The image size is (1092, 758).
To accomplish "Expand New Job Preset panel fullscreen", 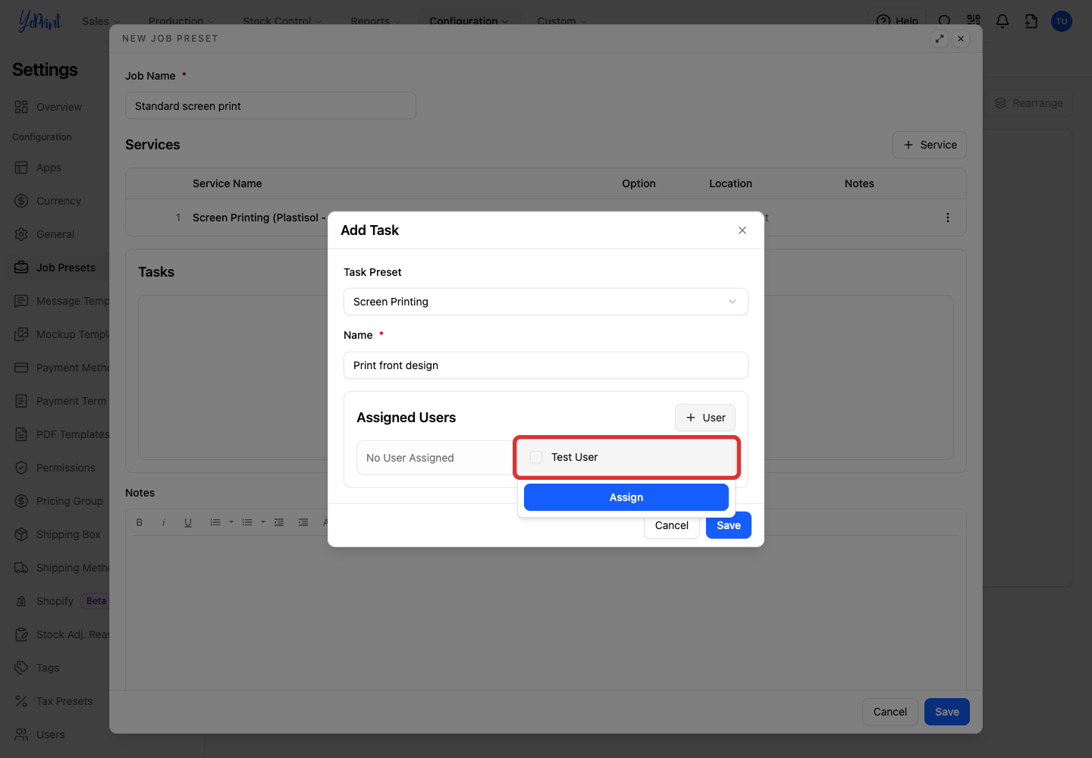I will tap(940, 39).
